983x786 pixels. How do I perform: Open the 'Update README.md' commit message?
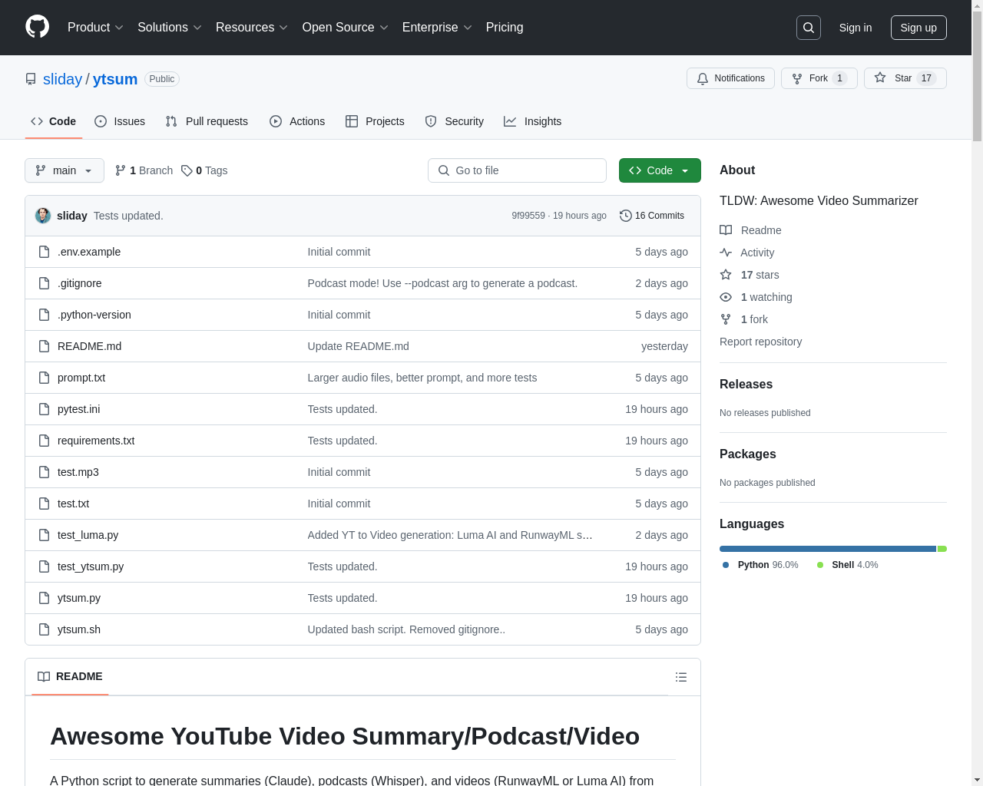tap(358, 346)
